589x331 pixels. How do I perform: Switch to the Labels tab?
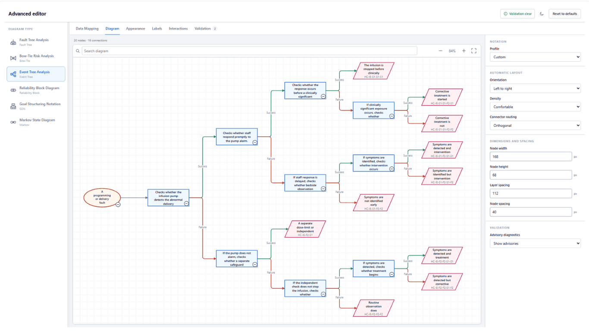[x=157, y=28]
